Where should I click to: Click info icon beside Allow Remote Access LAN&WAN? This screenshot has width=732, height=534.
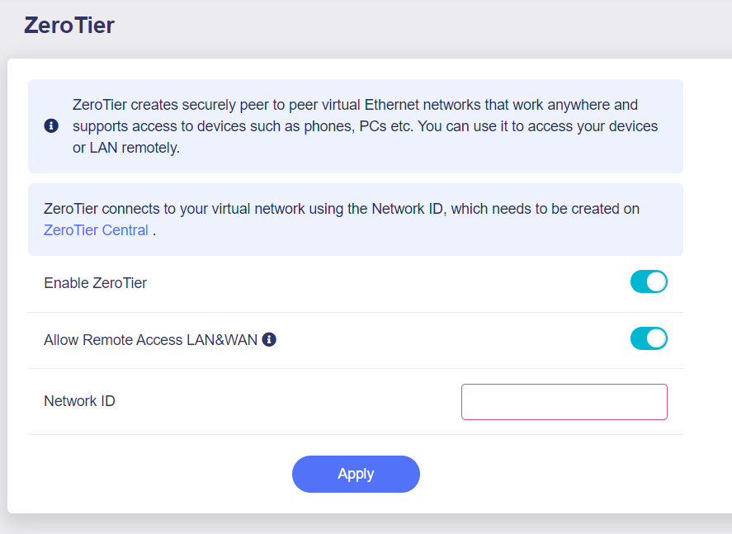click(269, 339)
